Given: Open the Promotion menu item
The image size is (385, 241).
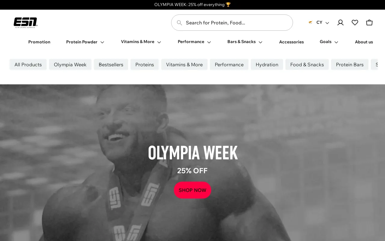Looking at the screenshot, I should coord(39,42).
